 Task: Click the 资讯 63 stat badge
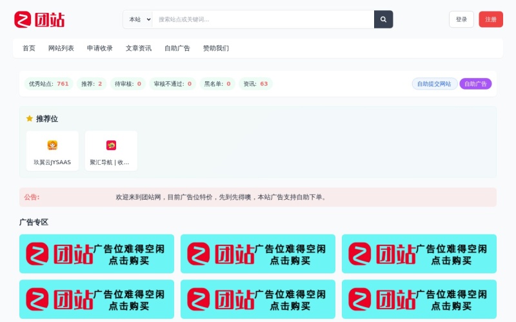coord(255,84)
